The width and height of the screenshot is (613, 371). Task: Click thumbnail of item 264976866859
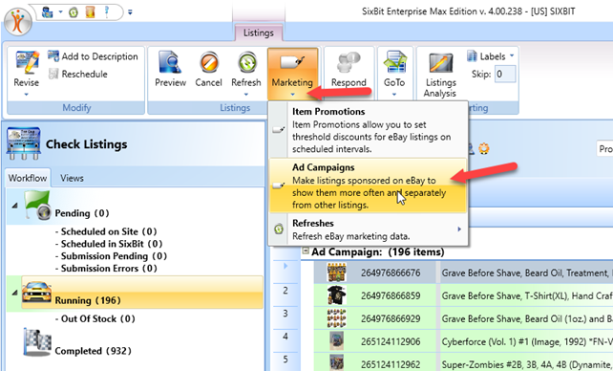click(x=337, y=295)
